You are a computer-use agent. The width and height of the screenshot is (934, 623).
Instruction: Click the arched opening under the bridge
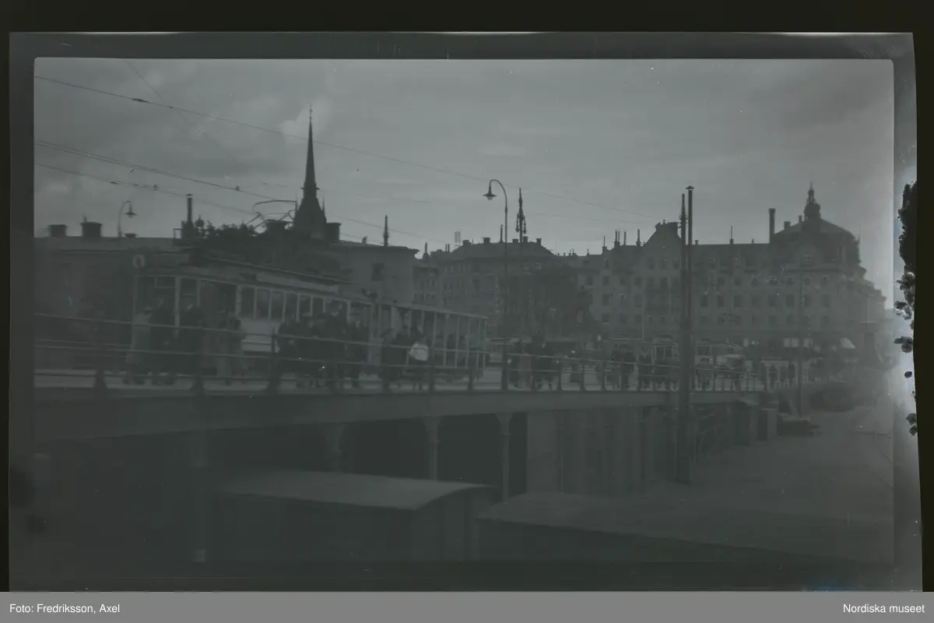[467, 452]
